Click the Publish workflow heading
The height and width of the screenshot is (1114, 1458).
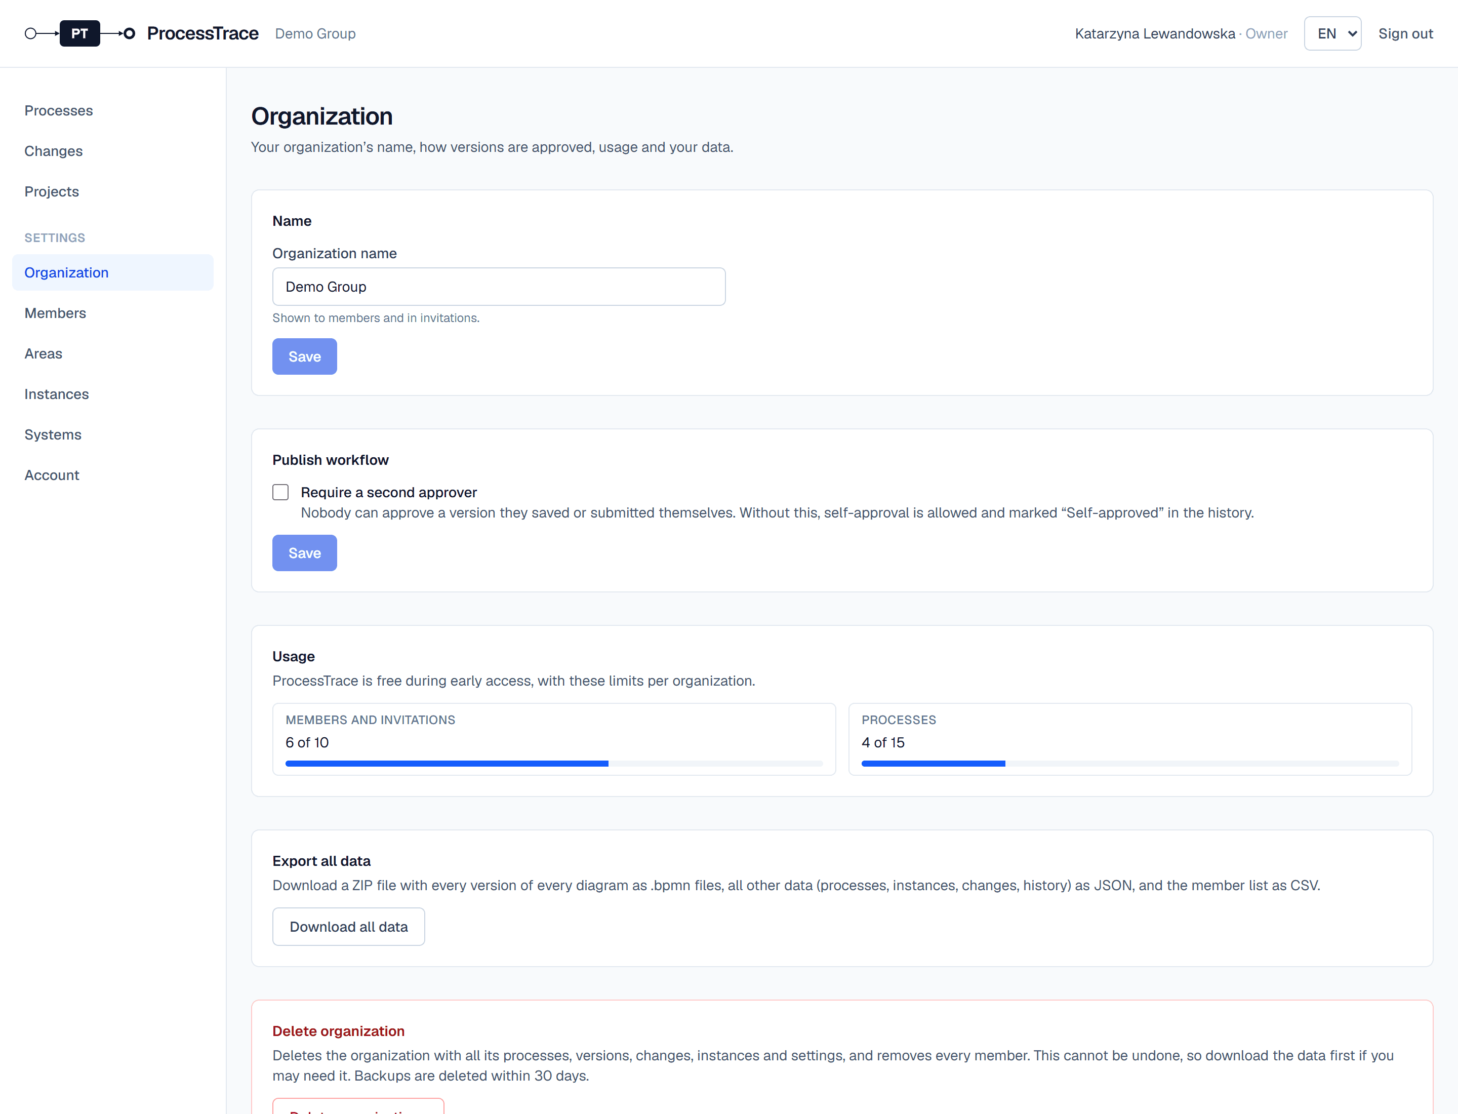click(330, 460)
